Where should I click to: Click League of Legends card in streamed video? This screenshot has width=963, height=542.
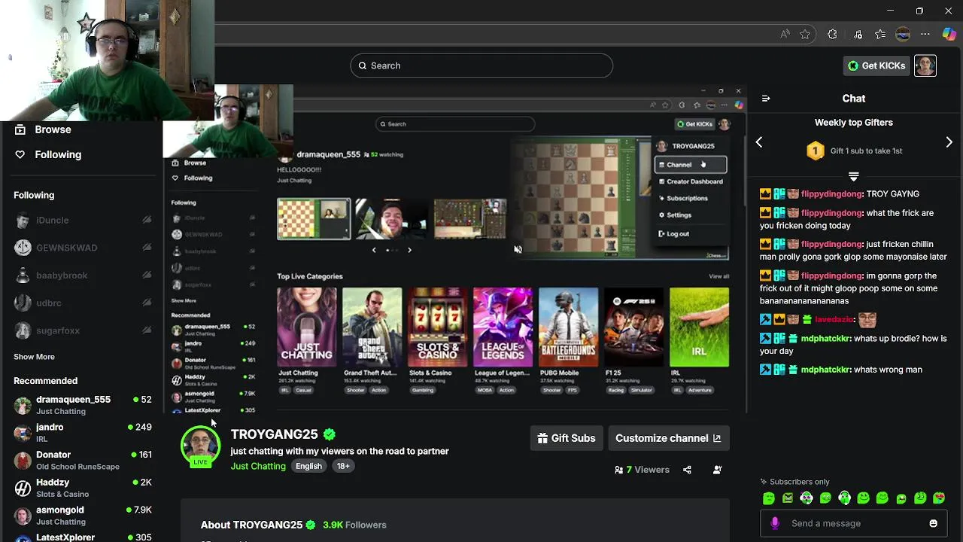coord(503,340)
